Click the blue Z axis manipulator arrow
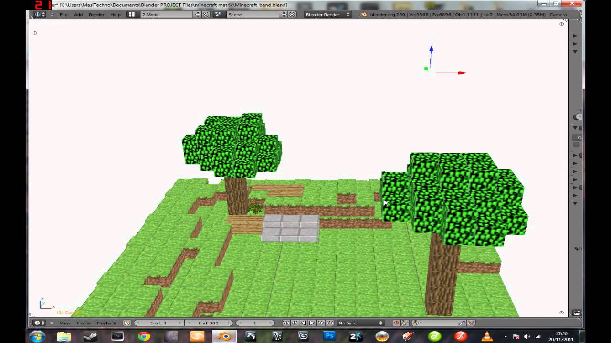Screen dimensions: 611x343 [x=431, y=49]
